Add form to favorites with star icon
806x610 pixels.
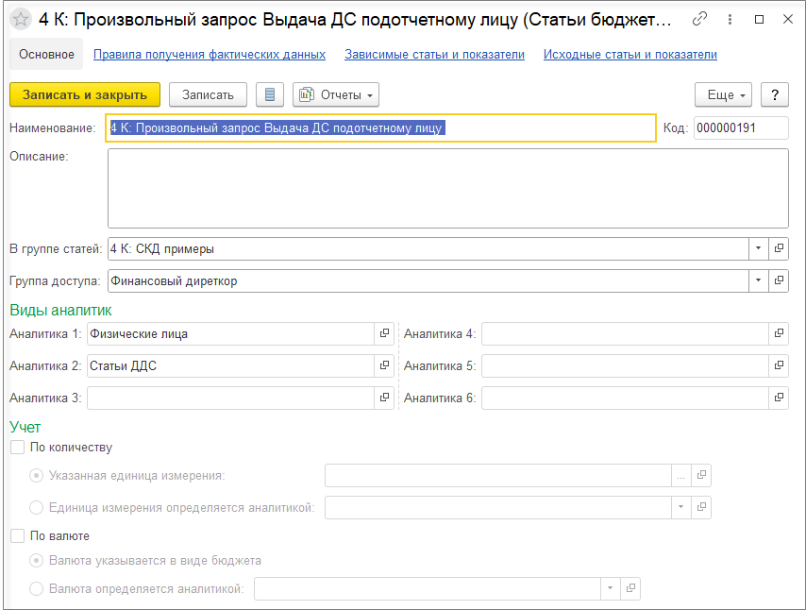coord(21,20)
